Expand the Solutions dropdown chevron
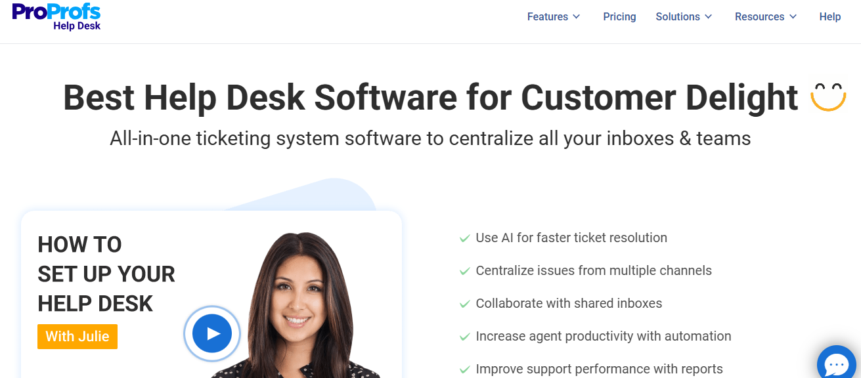 point(708,17)
